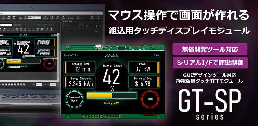Select Contents radio option 1
The width and height of the screenshot is (258, 126).
(x=68, y=26)
